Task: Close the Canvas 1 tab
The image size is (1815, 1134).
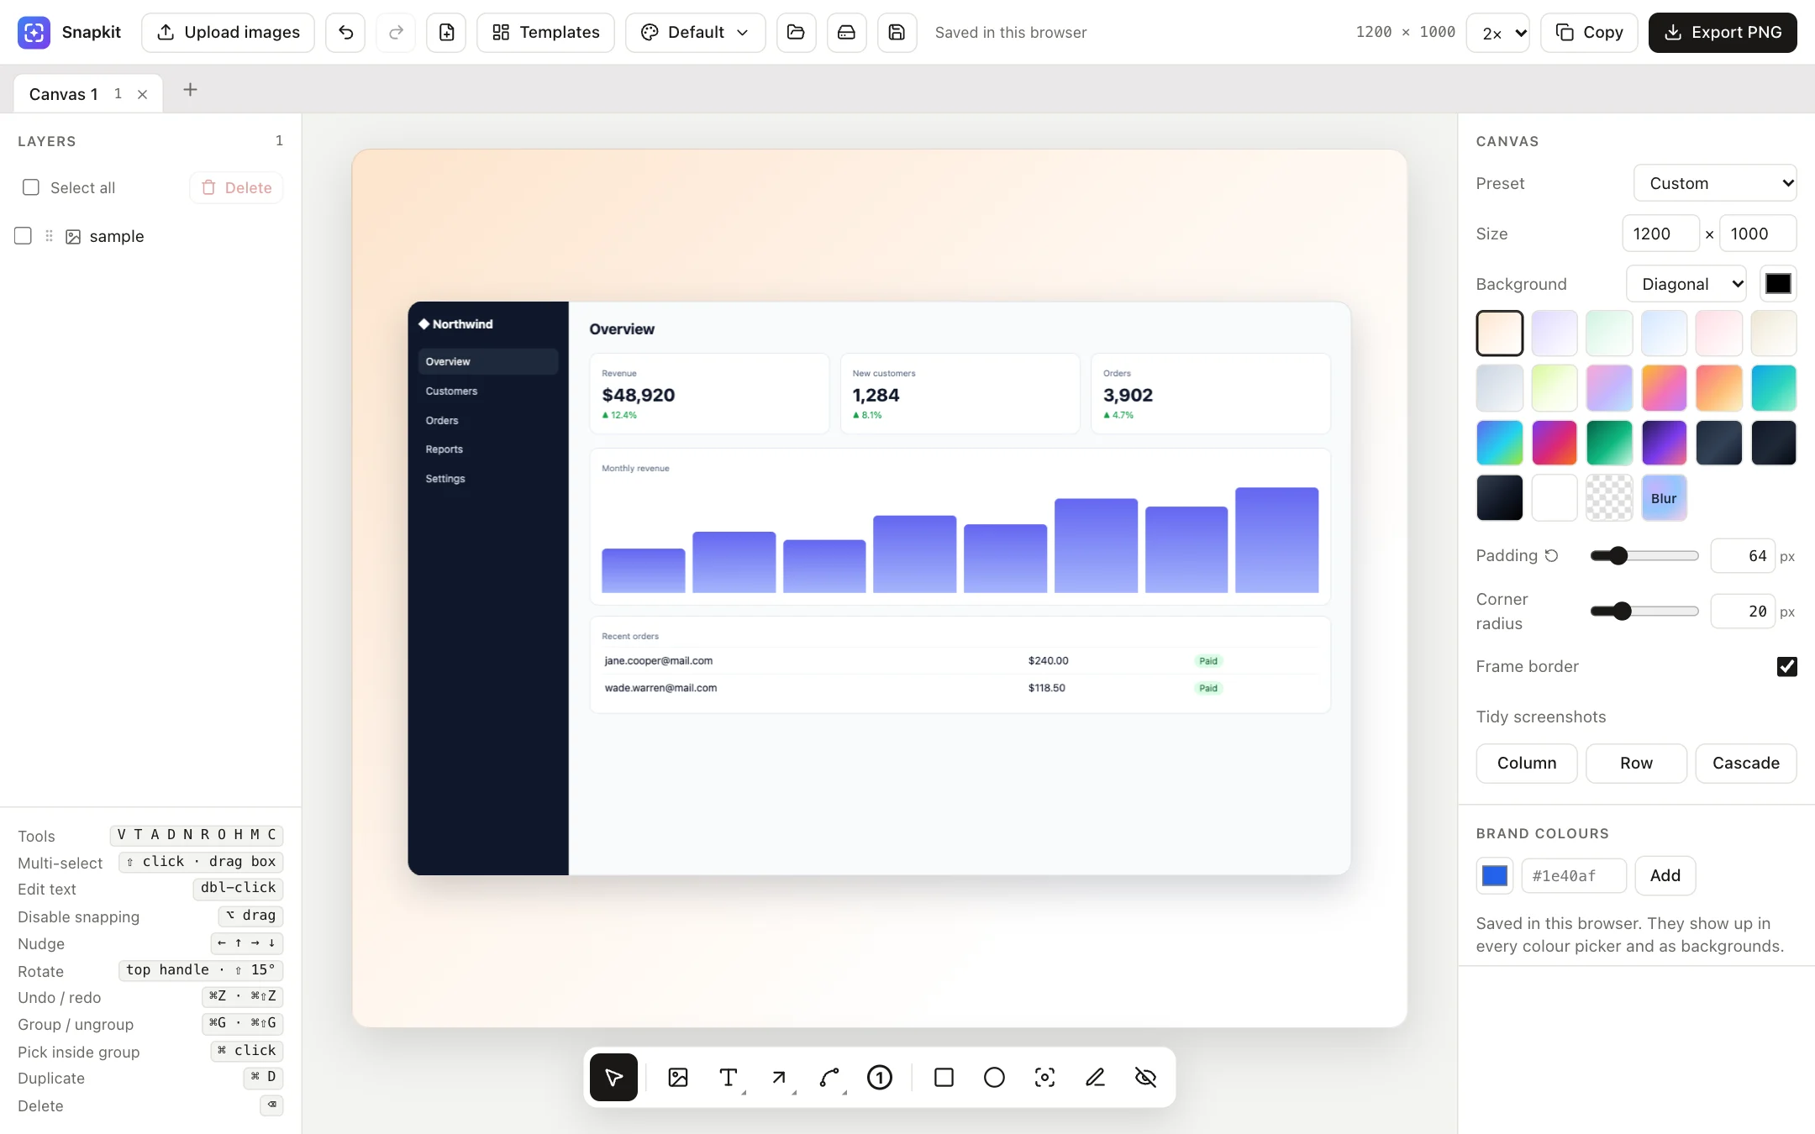Action: [x=143, y=94]
